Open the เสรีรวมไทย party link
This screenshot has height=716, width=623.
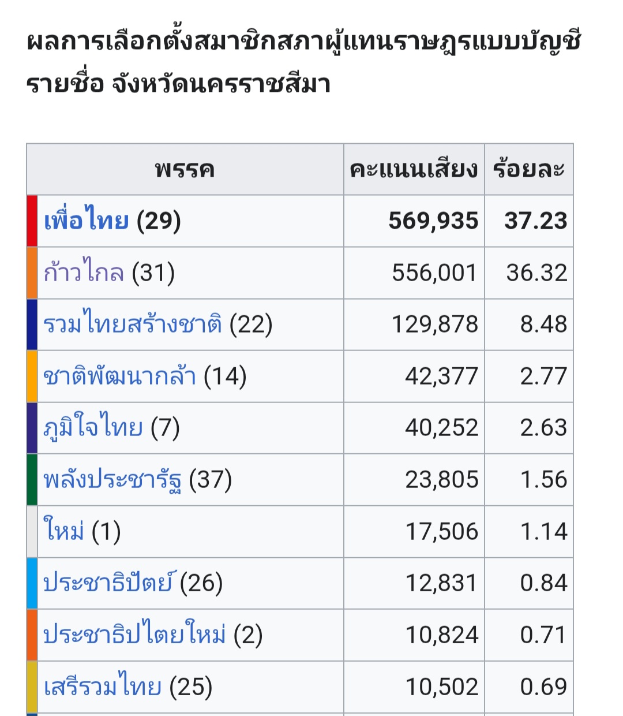point(103,687)
